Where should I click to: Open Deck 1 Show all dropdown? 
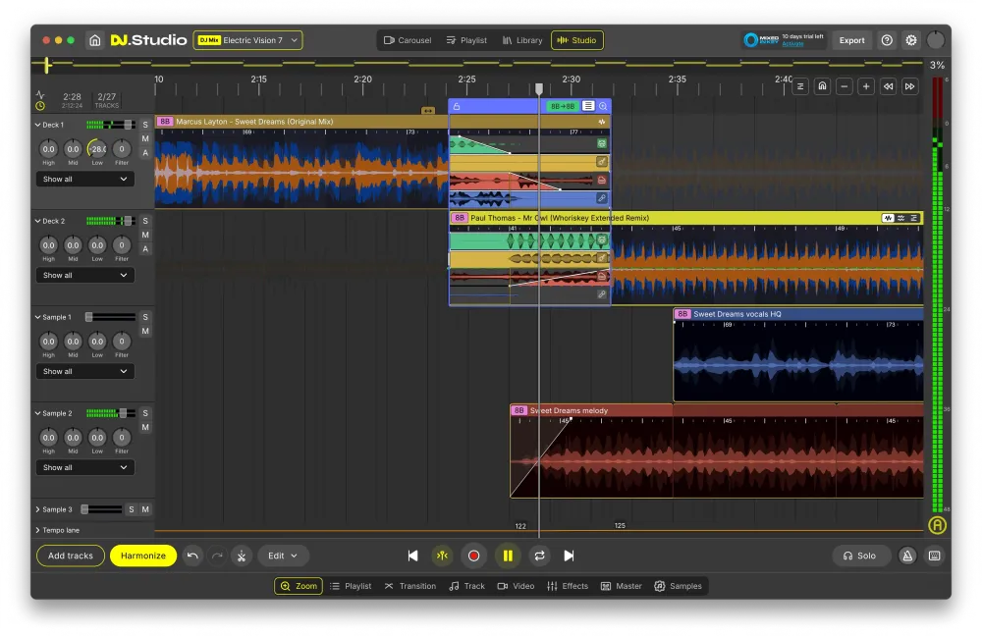pos(84,179)
